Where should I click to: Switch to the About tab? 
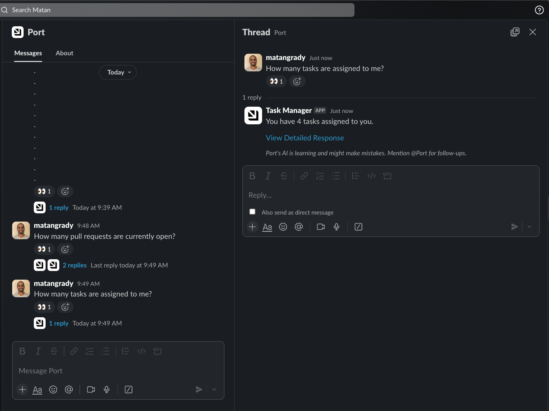tap(64, 53)
